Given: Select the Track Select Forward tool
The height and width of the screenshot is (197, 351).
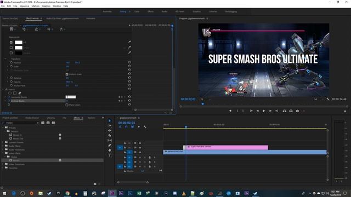Looking at the screenshot, I should (110, 125).
